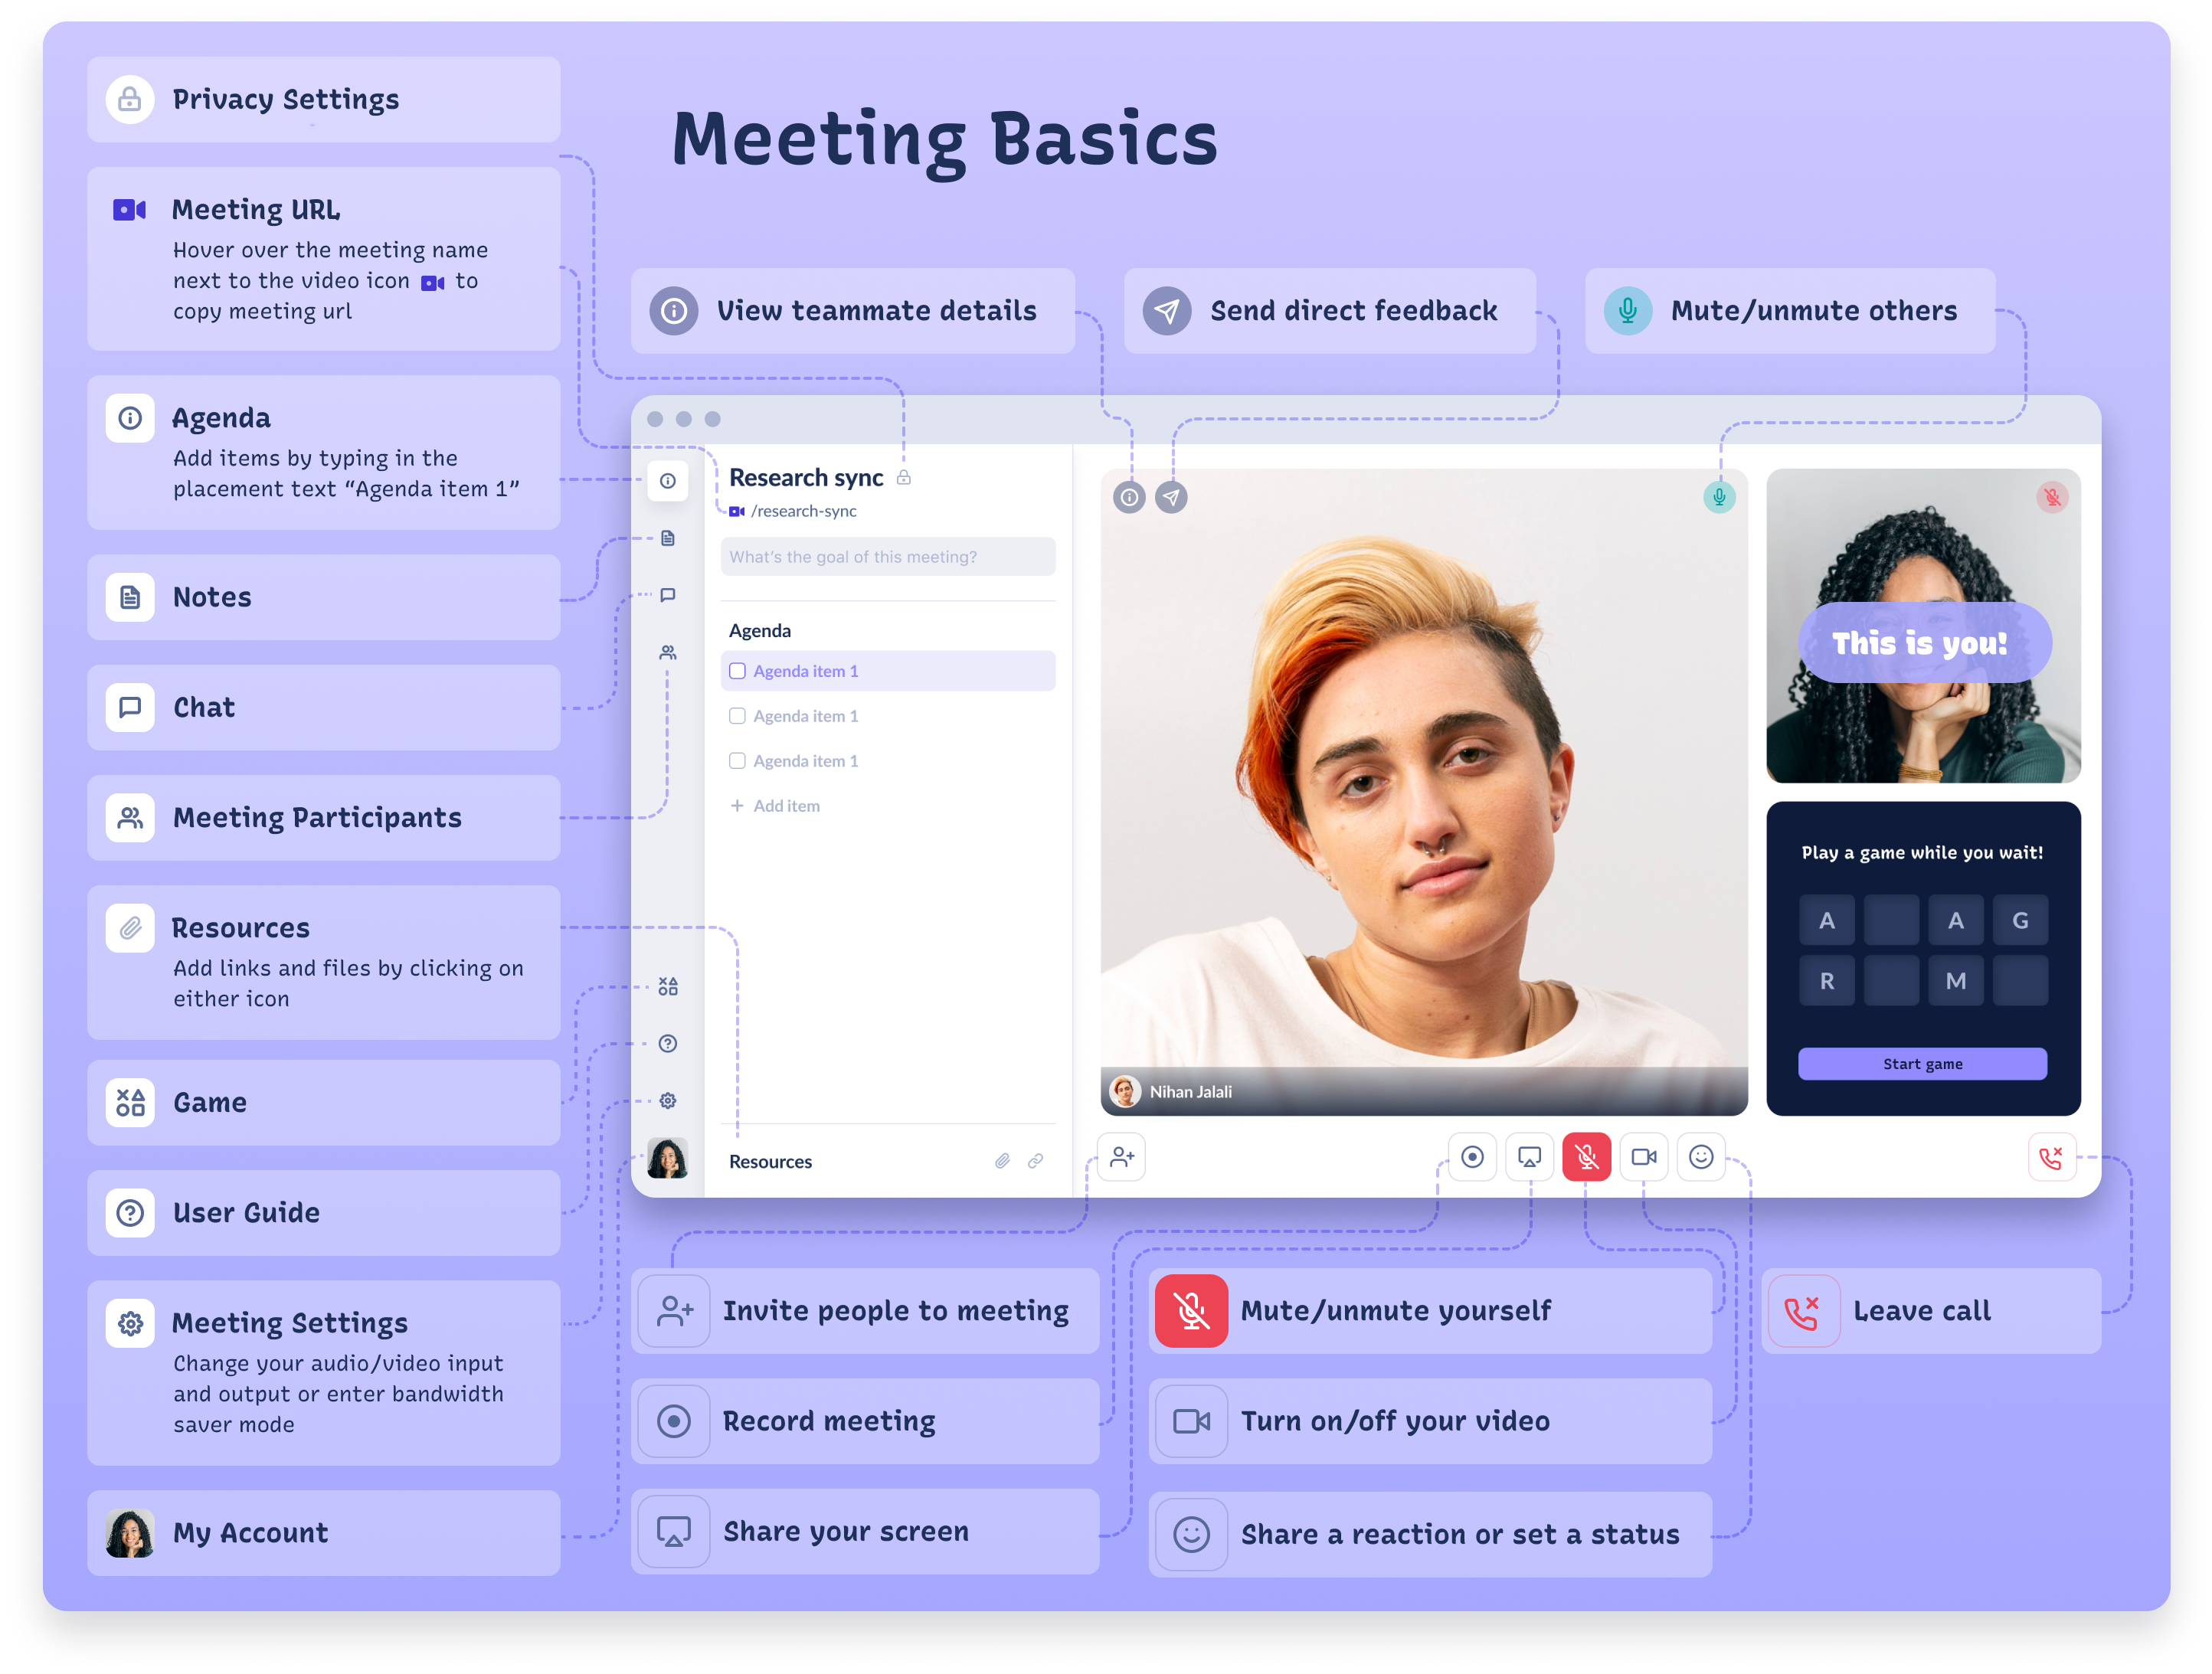Screen dimensions: 2212x1674
Task: Click send direct feedback icon on video
Action: 1171,497
